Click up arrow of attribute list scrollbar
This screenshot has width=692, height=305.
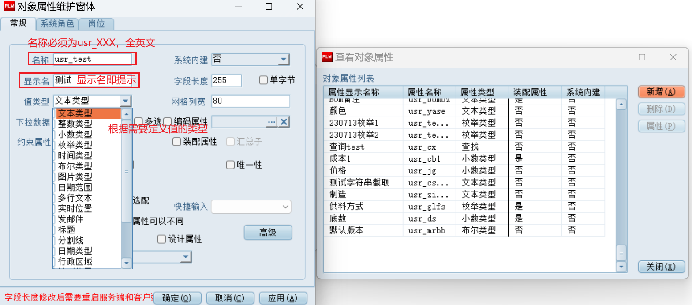tap(621, 105)
